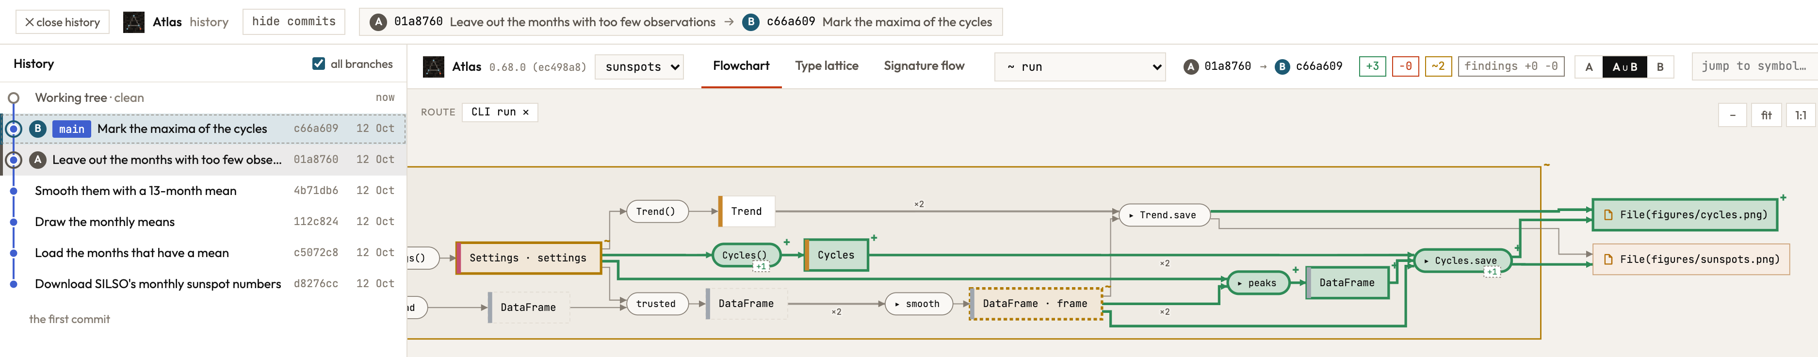Click the A marker on the 01a8760 commit row
Image resolution: width=1818 pixels, height=357 pixels.
point(38,160)
